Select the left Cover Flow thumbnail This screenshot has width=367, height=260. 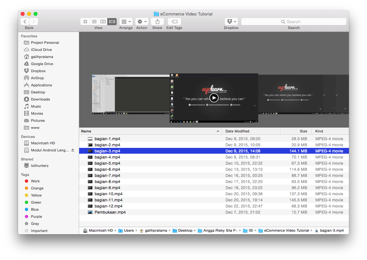point(131,94)
